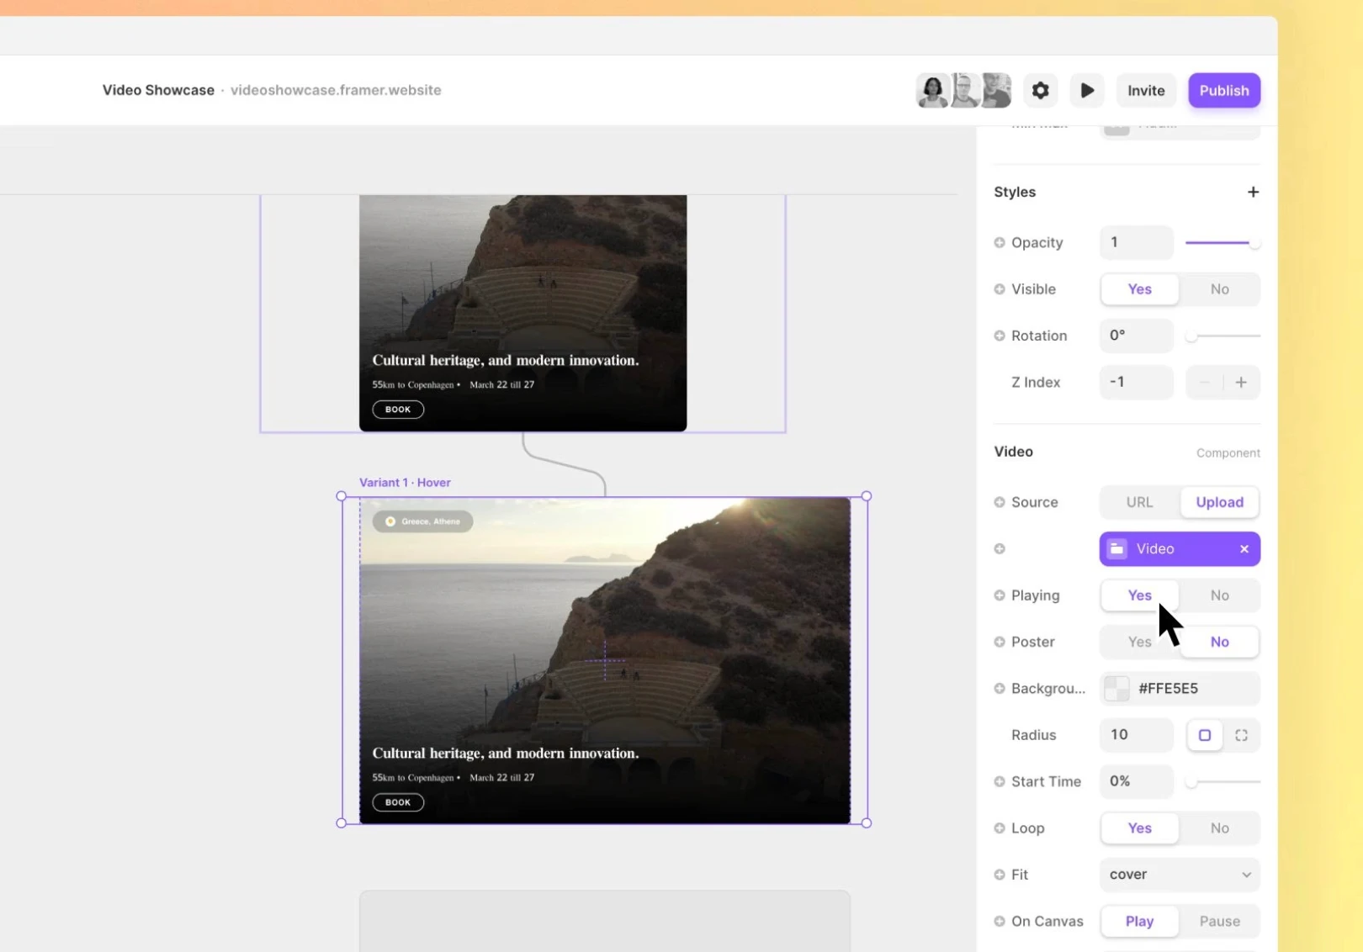Screen dimensions: 1363x952
Task: Click BOOK button in Hover variant card
Action: point(398,802)
